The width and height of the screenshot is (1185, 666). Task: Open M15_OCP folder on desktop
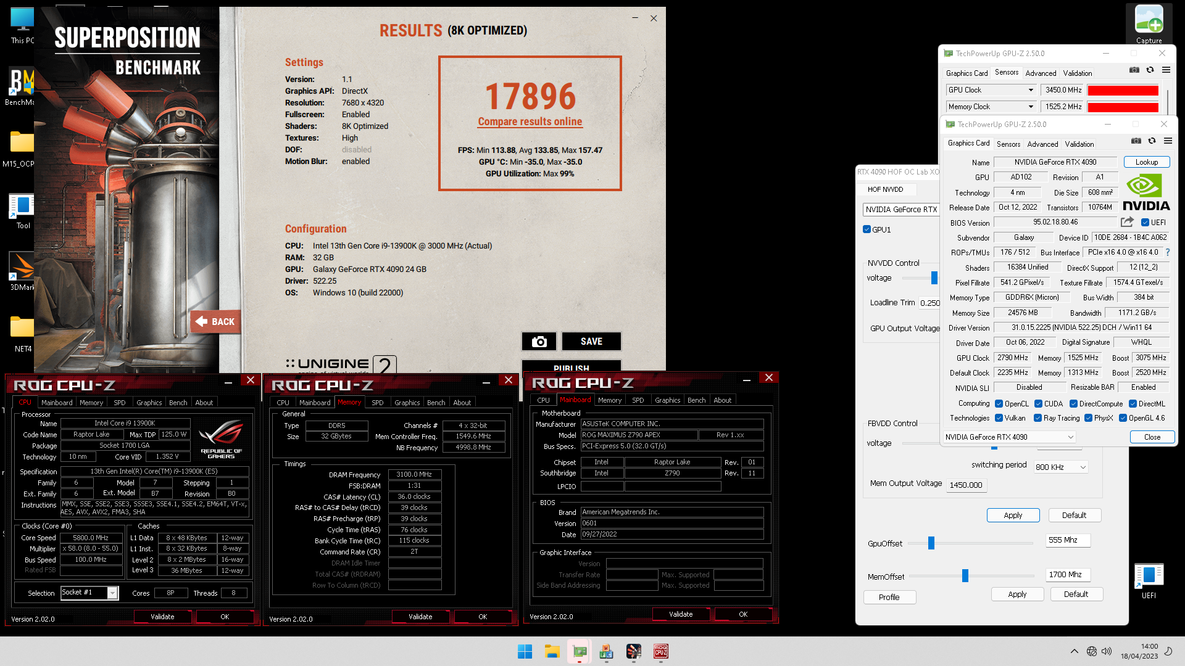pos(20,149)
